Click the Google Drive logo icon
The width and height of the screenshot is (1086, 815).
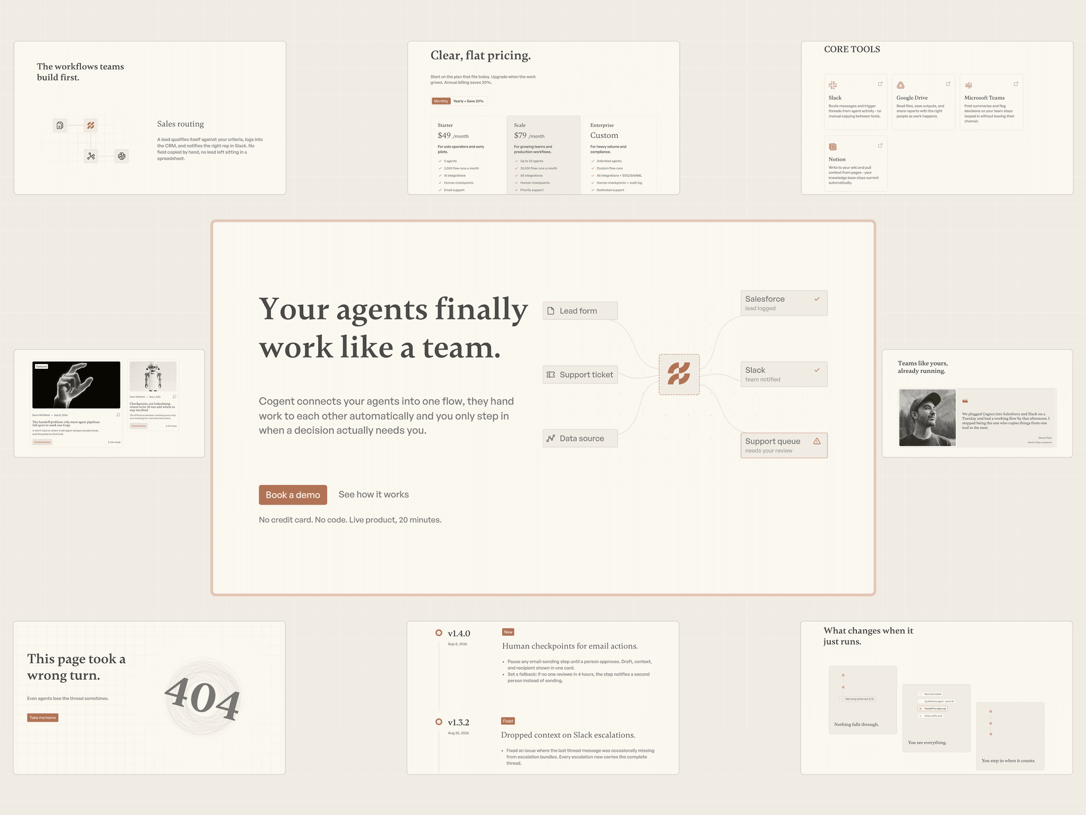click(x=901, y=85)
